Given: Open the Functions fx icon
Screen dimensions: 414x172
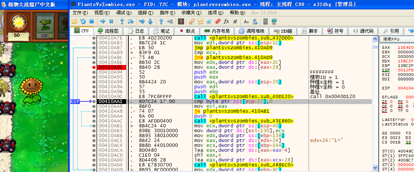Looking at the screenshot, I should pyautogui.click(x=226, y=21).
